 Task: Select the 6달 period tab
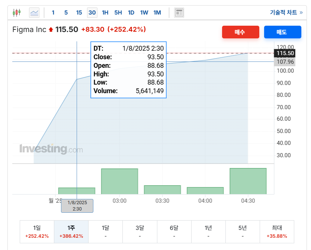click(x=174, y=232)
